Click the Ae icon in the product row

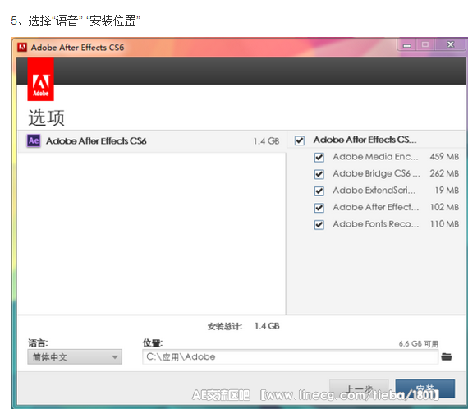point(34,140)
